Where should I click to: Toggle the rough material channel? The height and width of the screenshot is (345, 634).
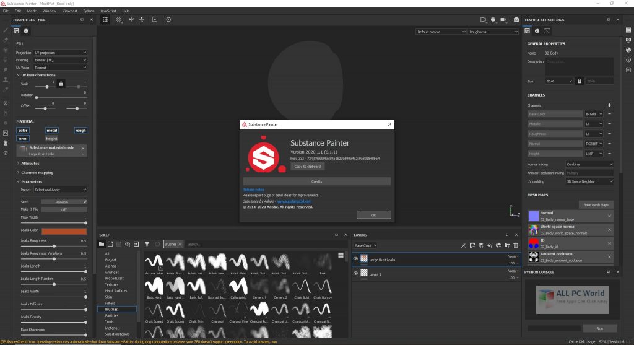[80, 130]
